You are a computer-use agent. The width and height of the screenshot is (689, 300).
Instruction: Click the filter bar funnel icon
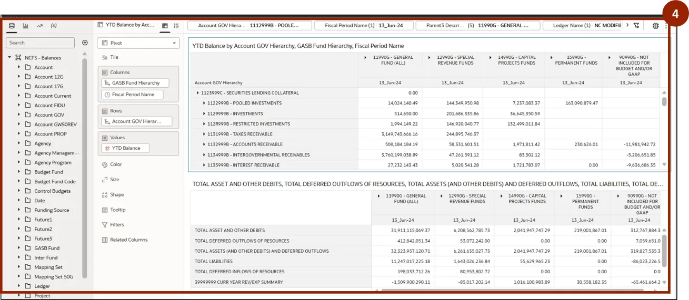click(636, 25)
